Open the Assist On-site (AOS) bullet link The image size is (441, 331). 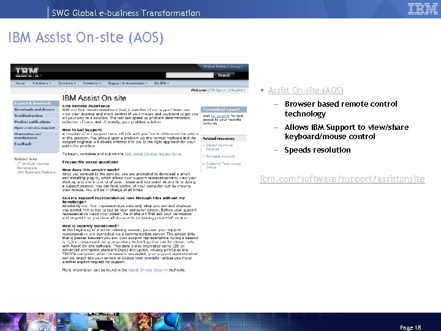pos(306,90)
